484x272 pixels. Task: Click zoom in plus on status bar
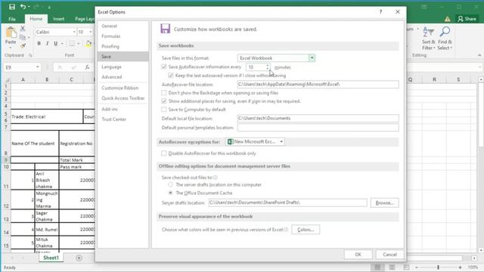[460, 267]
